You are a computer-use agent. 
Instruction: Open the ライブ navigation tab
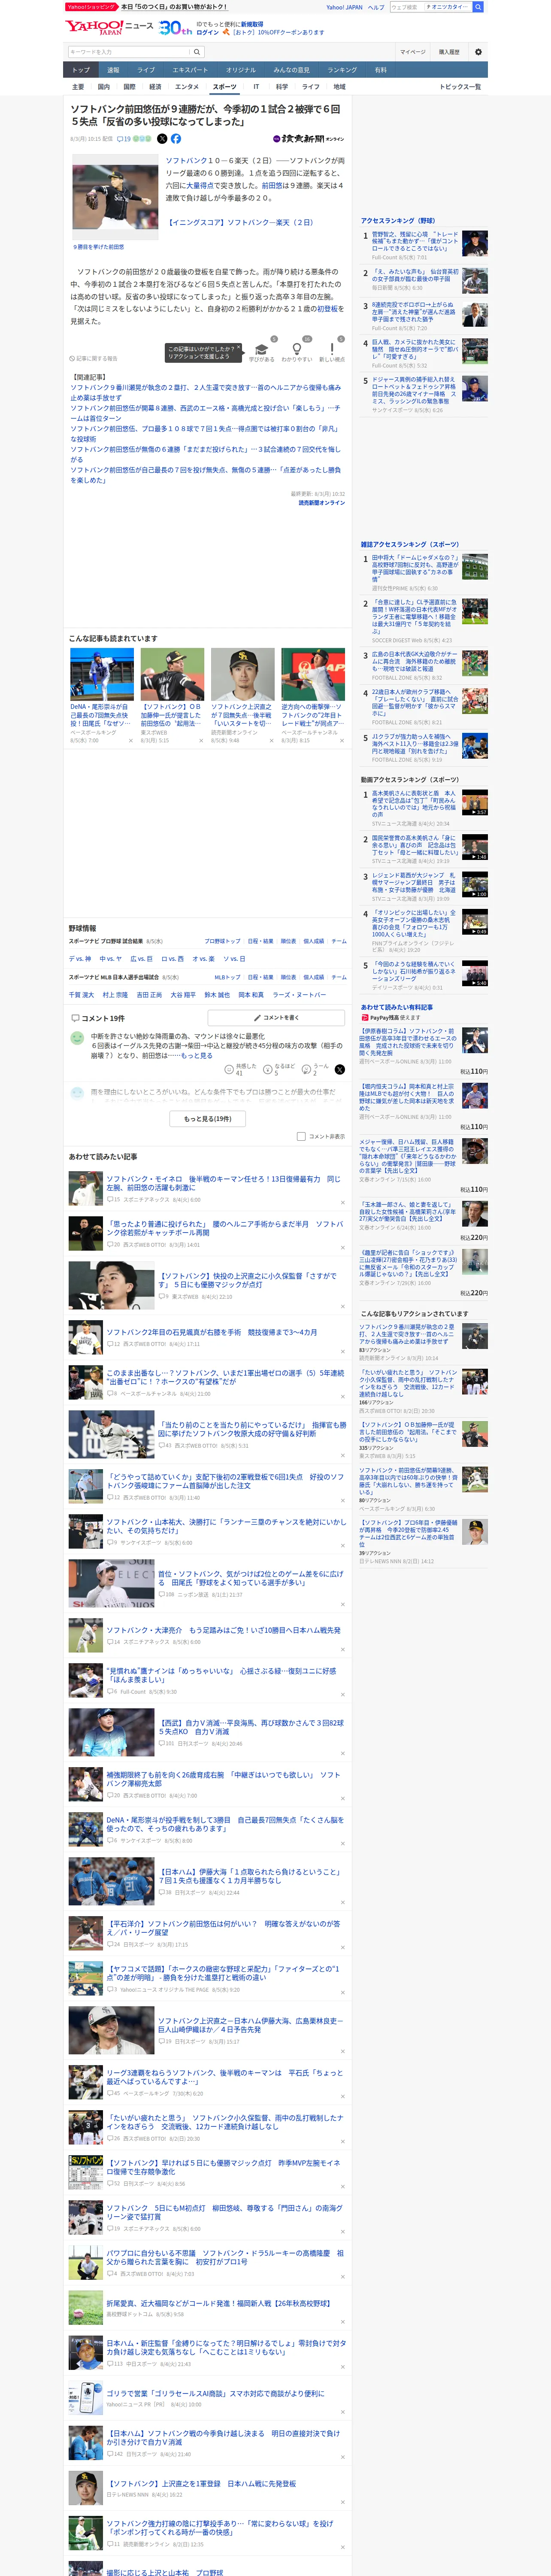click(x=146, y=70)
